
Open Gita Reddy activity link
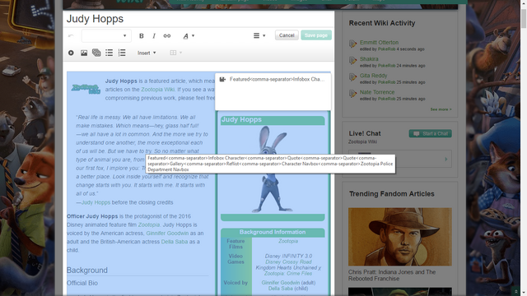(x=373, y=76)
